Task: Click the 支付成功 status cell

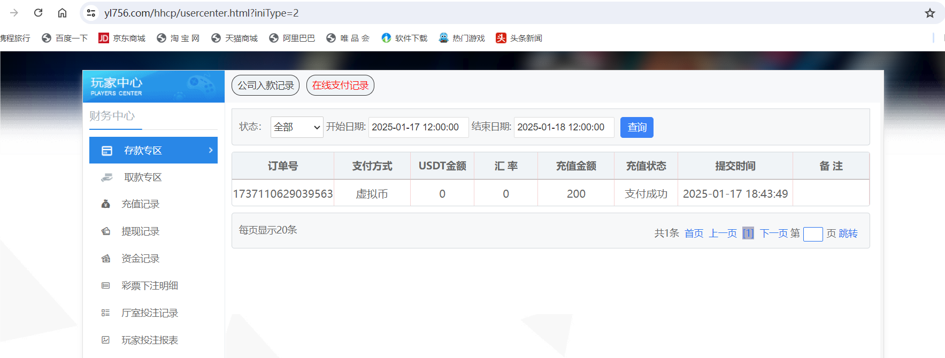Action: pyautogui.click(x=646, y=194)
